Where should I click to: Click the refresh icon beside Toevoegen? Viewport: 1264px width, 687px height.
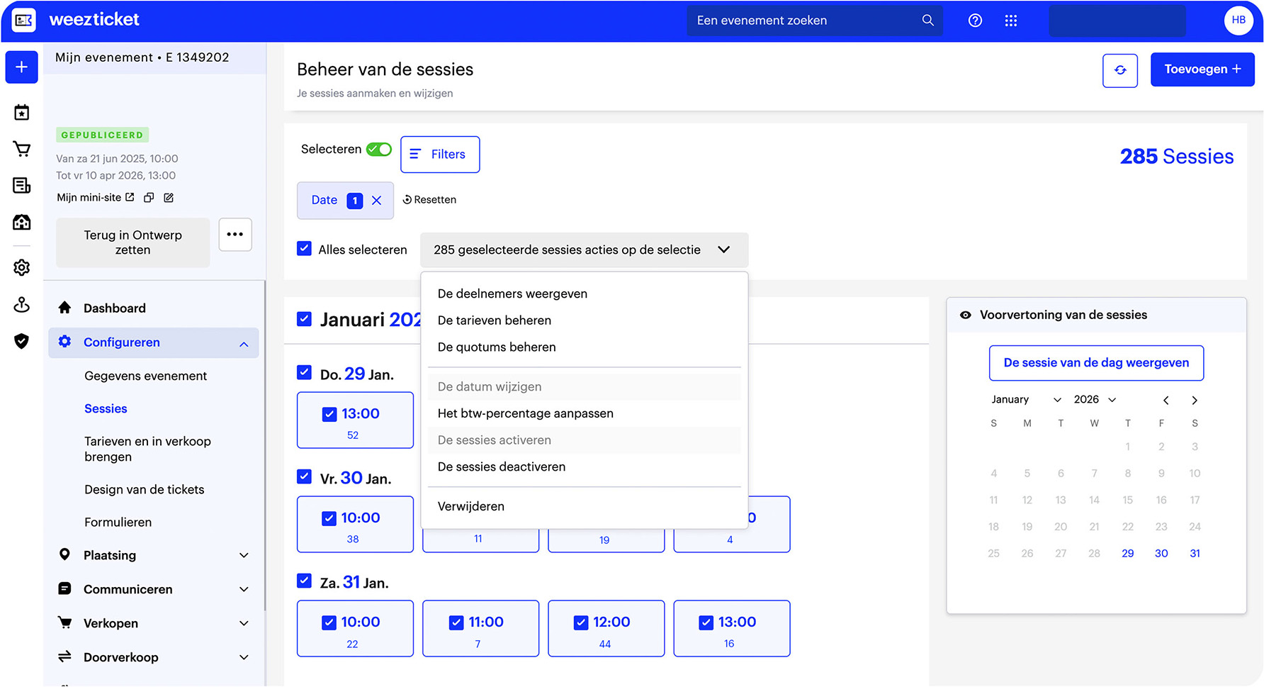tap(1119, 70)
